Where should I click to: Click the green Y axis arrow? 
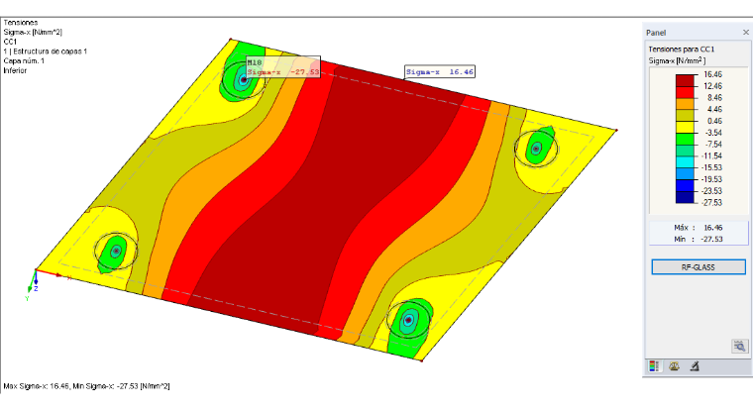click(x=32, y=282)
